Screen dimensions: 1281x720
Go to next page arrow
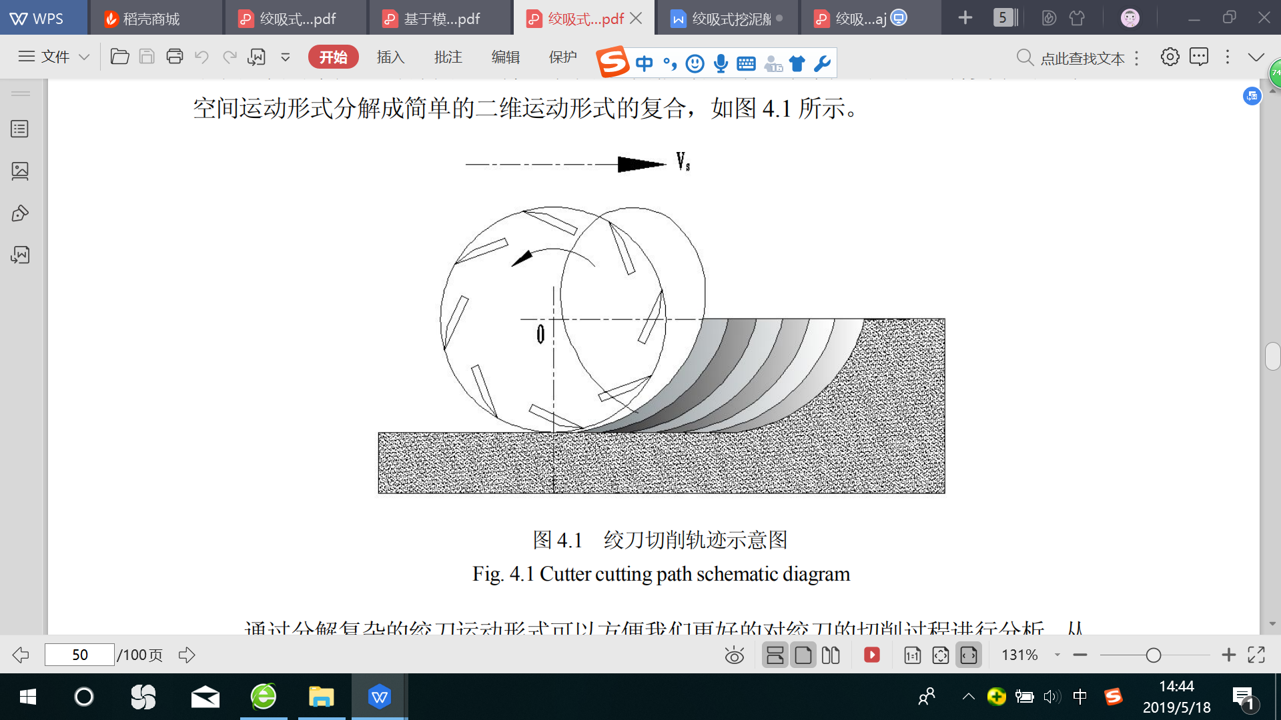[187, 655]
